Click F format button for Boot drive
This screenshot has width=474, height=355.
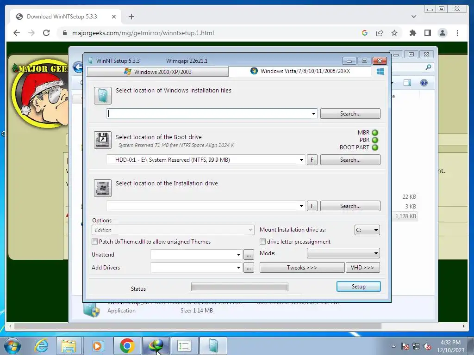(312, 159)
